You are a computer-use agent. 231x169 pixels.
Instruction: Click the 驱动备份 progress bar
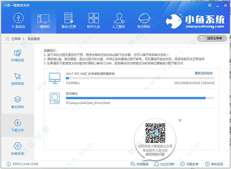click(x=140, y=98)
